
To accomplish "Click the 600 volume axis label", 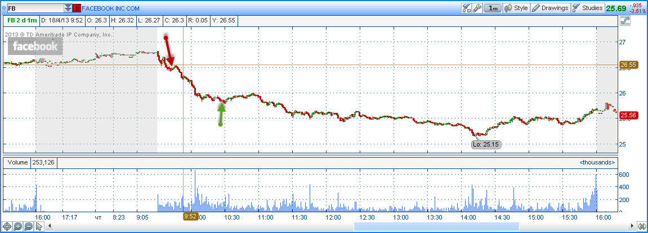I will [624, 175].
